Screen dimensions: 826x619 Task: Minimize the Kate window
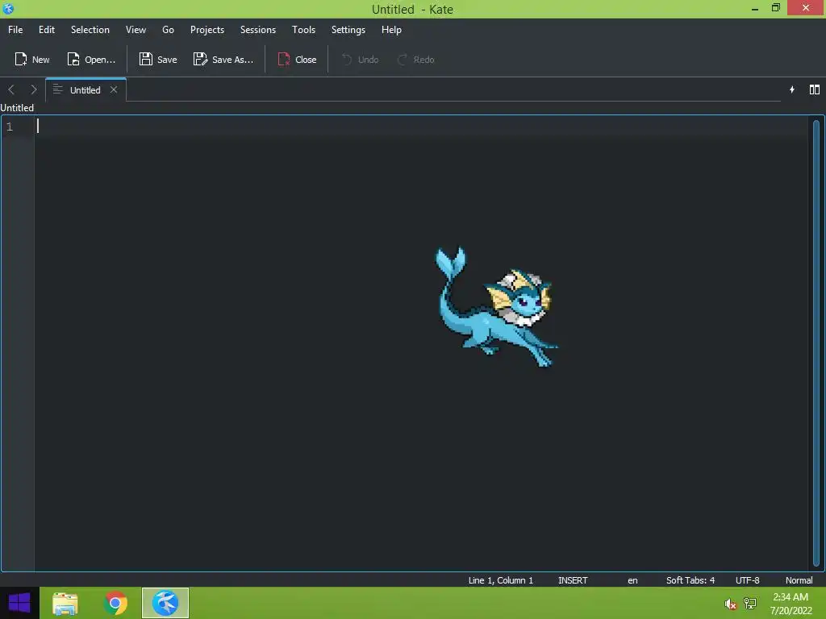tap(755, 8)
